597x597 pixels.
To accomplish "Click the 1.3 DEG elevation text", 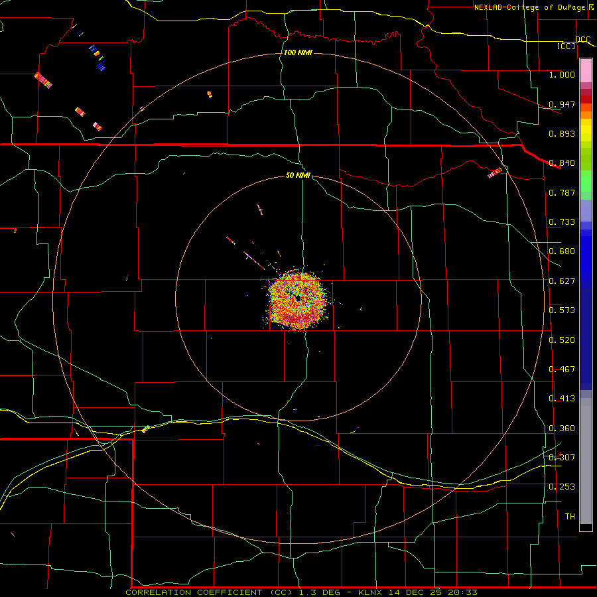I will coord(318,592).
